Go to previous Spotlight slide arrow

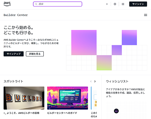[x=91, y=81]
